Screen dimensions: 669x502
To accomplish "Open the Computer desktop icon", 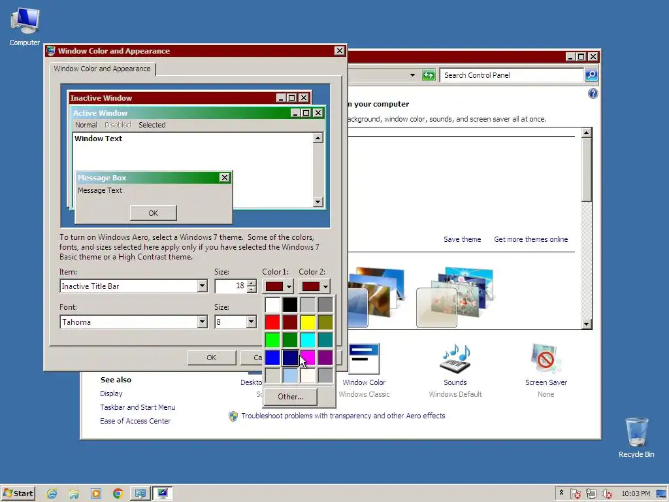I will tap(25, 26).
